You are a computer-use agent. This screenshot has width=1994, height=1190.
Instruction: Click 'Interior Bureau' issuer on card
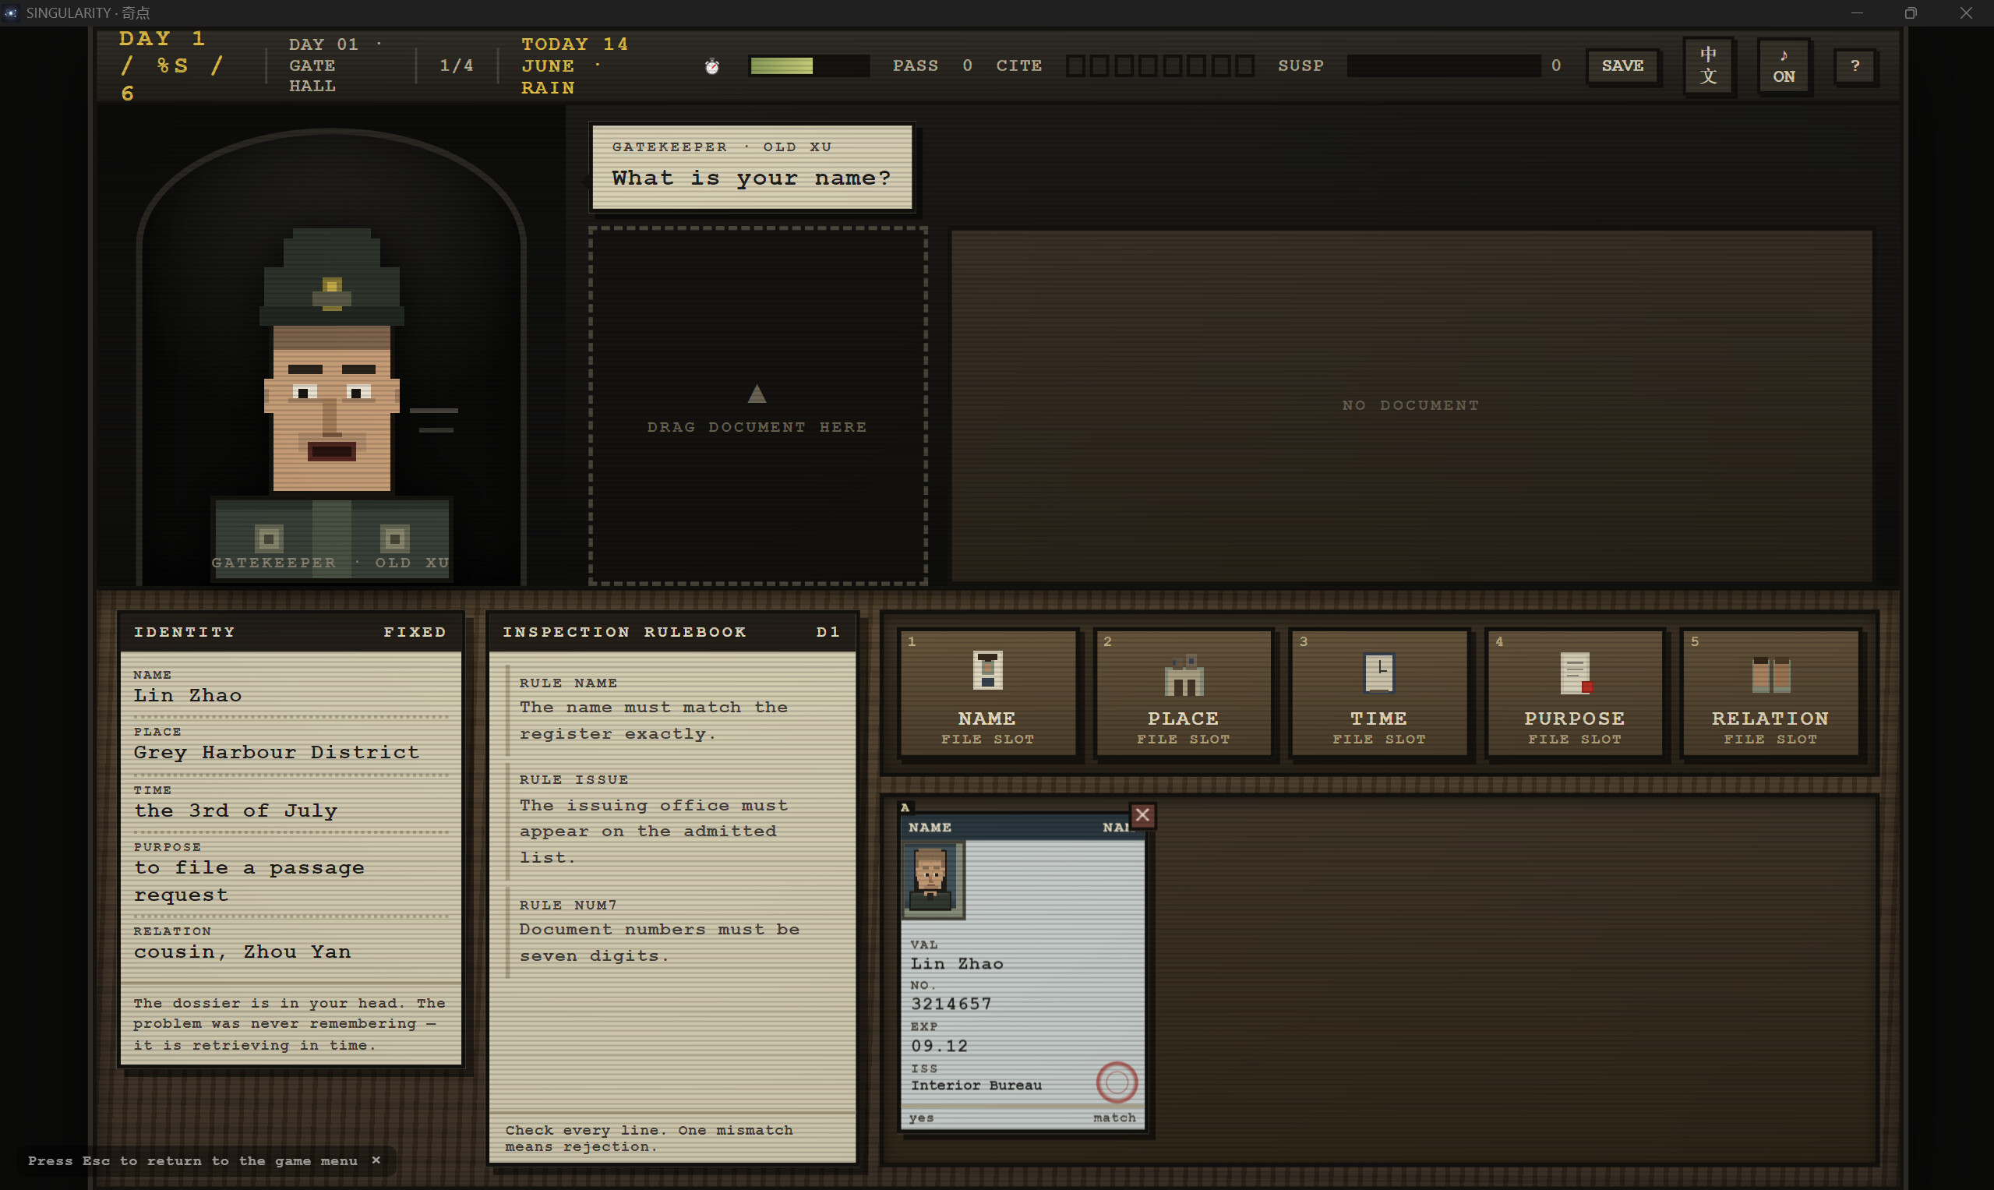tap(976, 1085)
